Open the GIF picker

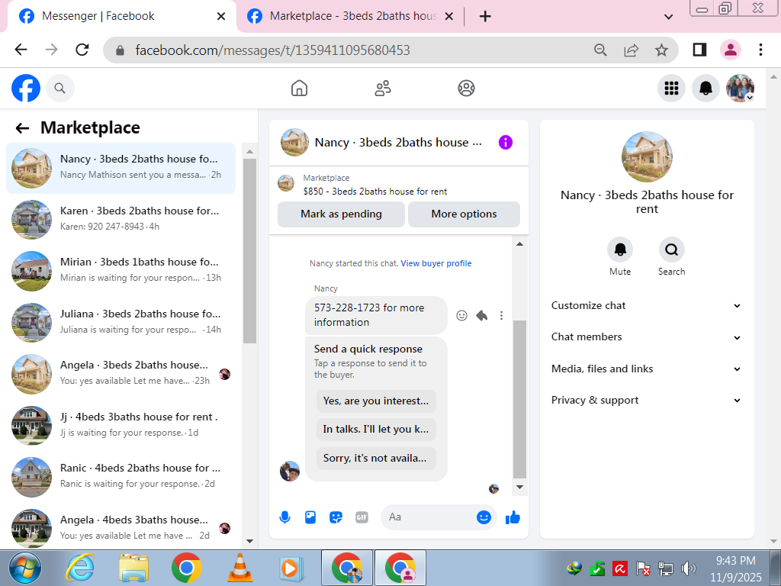[362, 517]
